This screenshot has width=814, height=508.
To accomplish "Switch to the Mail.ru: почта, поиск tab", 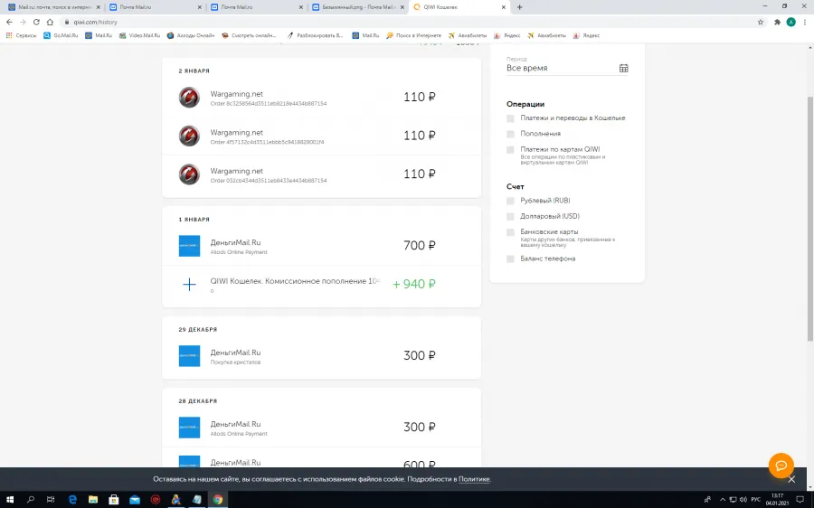I will click(54, 7).
